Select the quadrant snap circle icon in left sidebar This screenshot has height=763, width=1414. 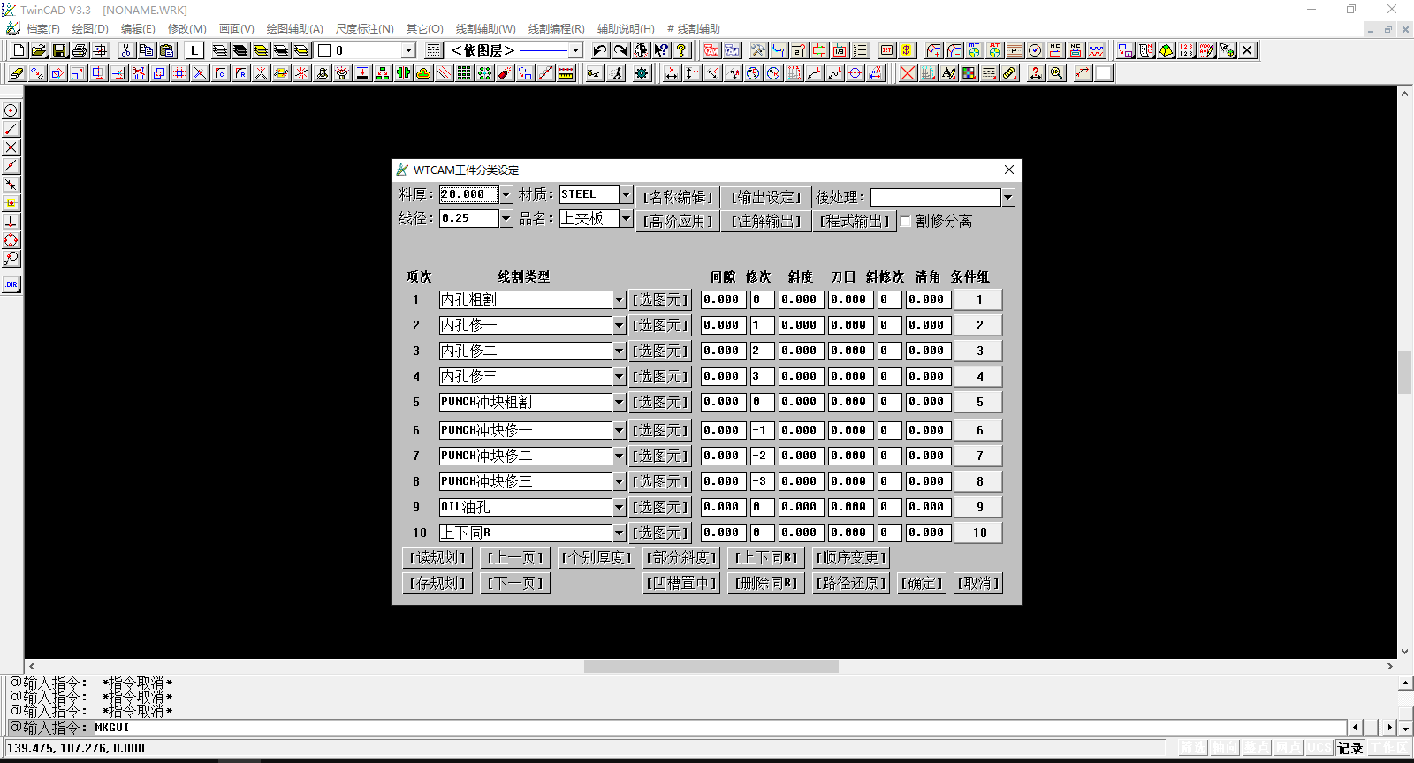click(x=11, y=240)
